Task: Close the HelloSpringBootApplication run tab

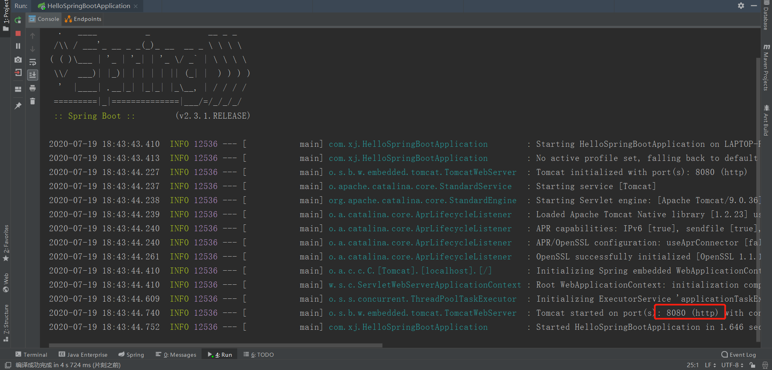Action: pyautogui.click(x=136, y=6)
